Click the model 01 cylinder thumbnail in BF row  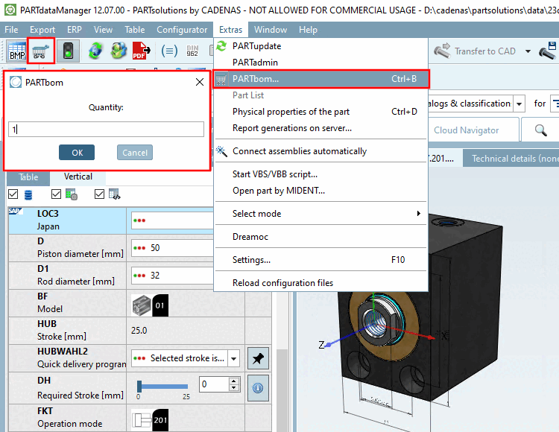[x=150, y=305]
